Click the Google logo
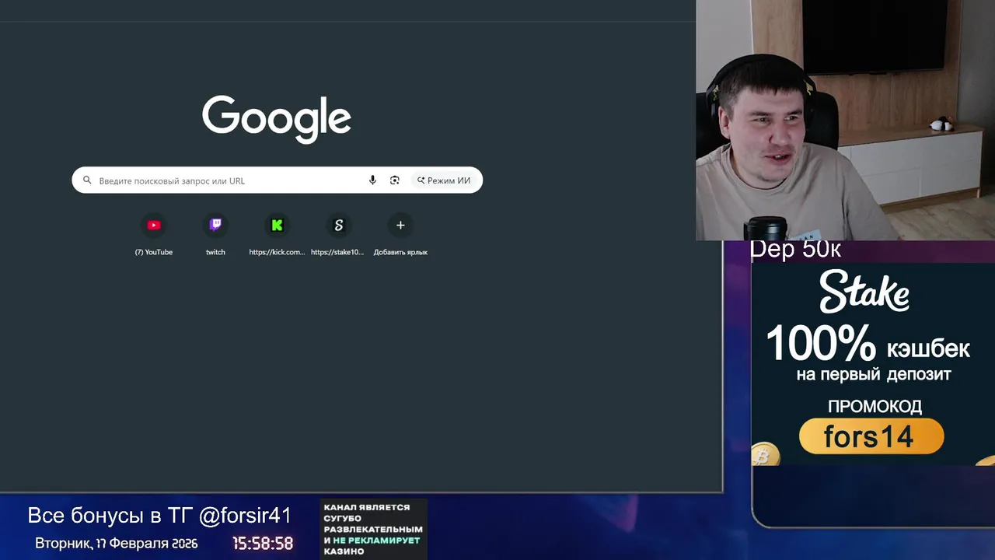Screen dimensions: 995x560 click(277, 119)
